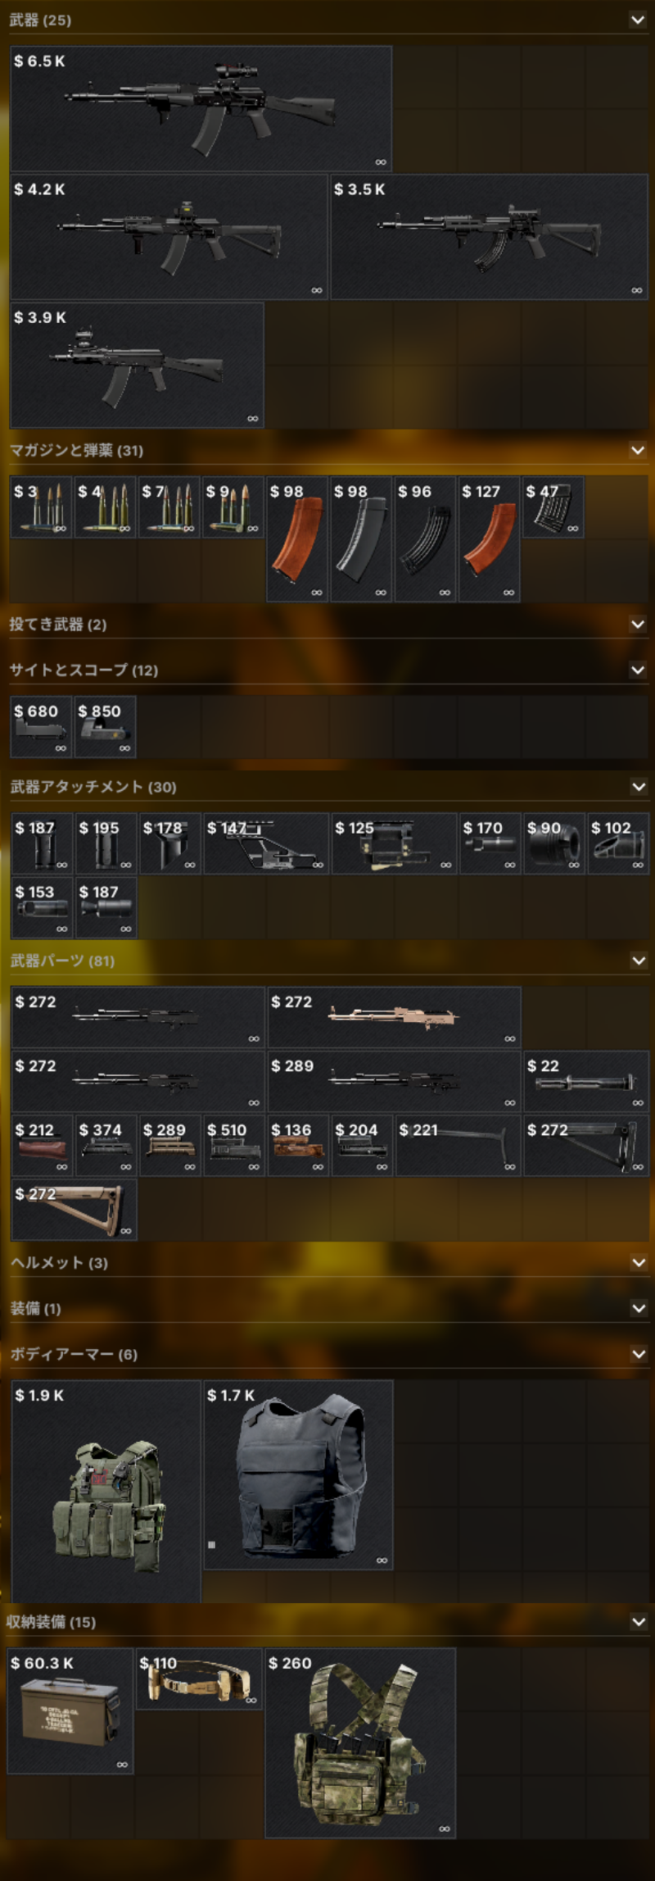Expand the 投てき武器 (2) section
655x1881 pixels.
(x=638, y=625)
